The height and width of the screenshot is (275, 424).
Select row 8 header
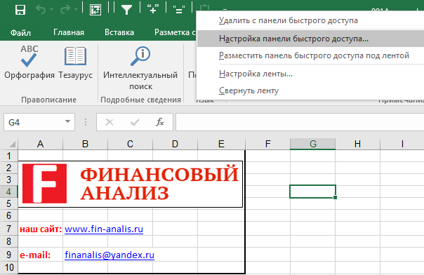[x=9, y=241]
